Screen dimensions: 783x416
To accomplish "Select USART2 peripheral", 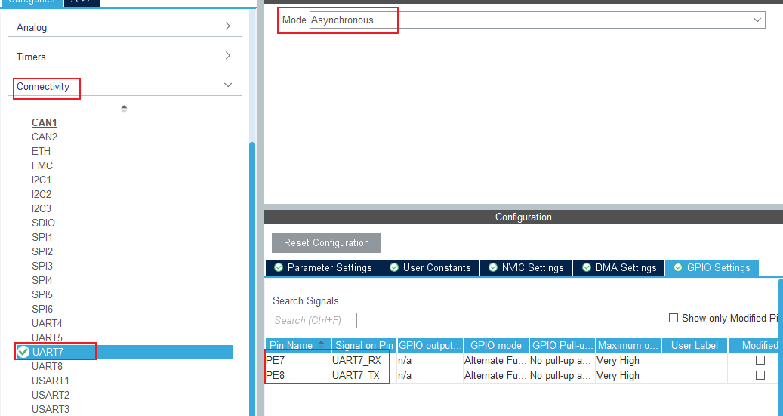I will tap(51, 395).
